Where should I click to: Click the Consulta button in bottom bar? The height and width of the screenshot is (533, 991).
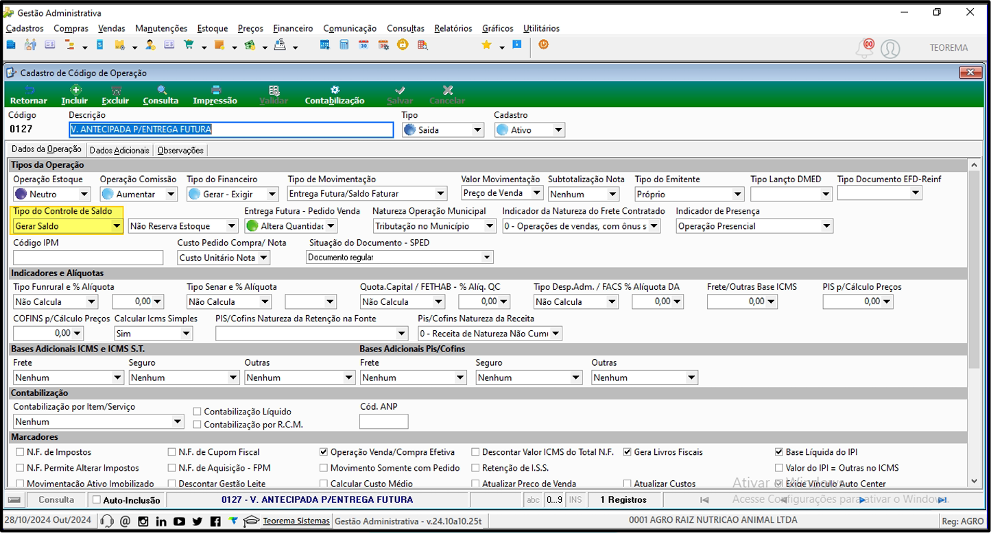tap(56, 500)
